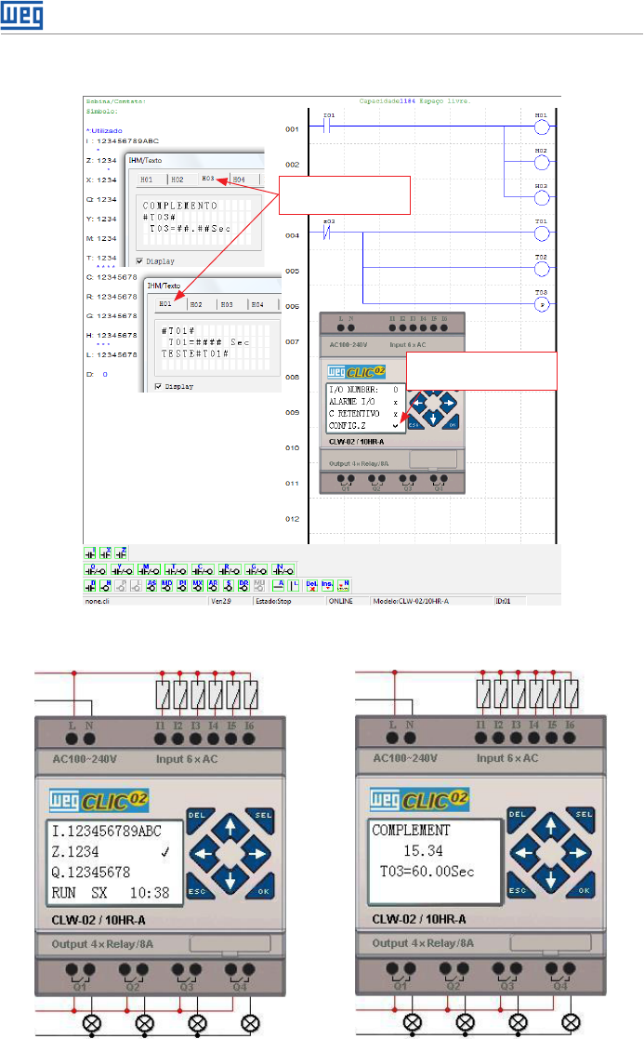Choose the M auxiliary relay tool
The width and height of the screenshot is (644, 1039).
point(149,569)
